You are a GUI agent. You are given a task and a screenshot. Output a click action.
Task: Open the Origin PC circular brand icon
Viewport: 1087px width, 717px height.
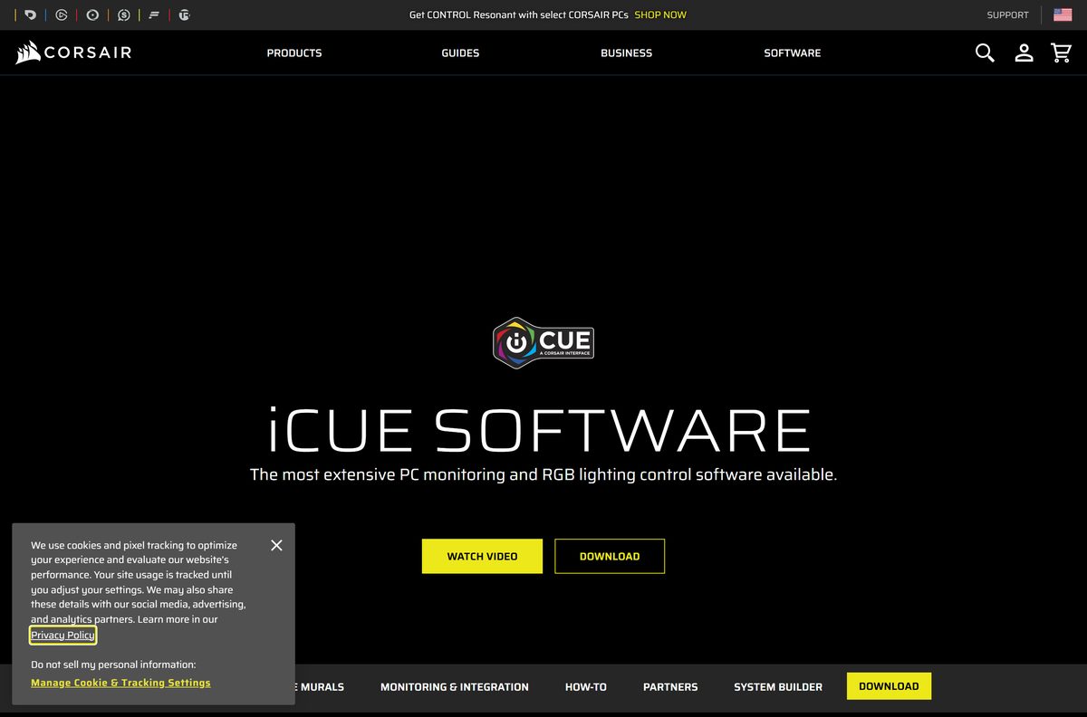pyautogui.click(x=92, y=15)
